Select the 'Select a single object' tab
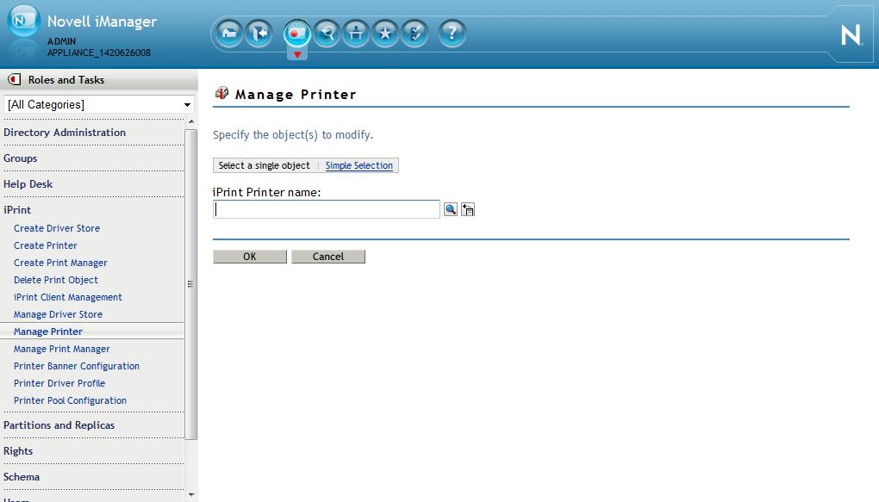This screenshot has height=502, width=879. [x=264, y=165]
